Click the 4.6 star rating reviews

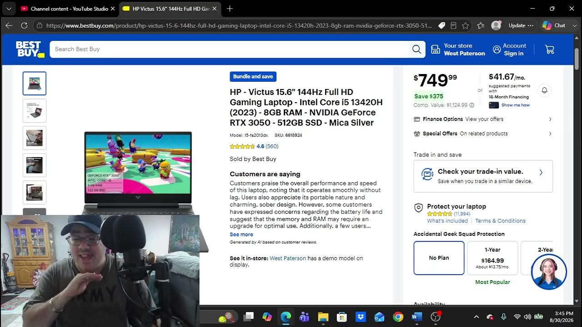254,146
